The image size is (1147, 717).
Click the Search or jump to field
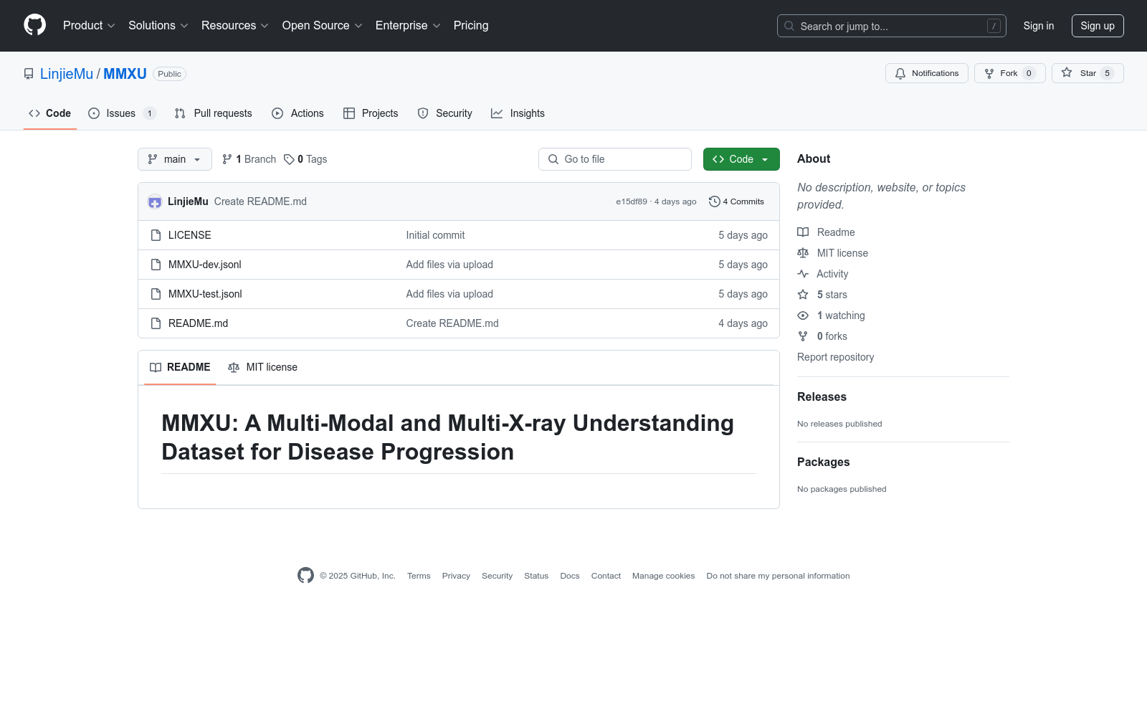[x=892, y=26]
